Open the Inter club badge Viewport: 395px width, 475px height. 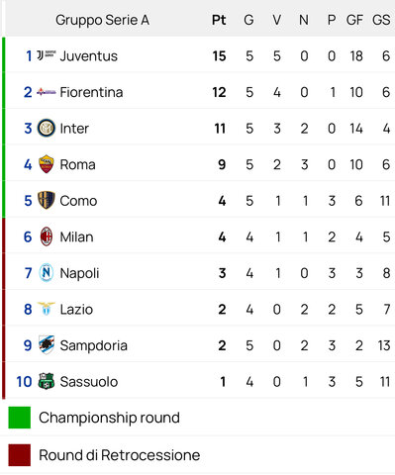click(x=47, y=128)
